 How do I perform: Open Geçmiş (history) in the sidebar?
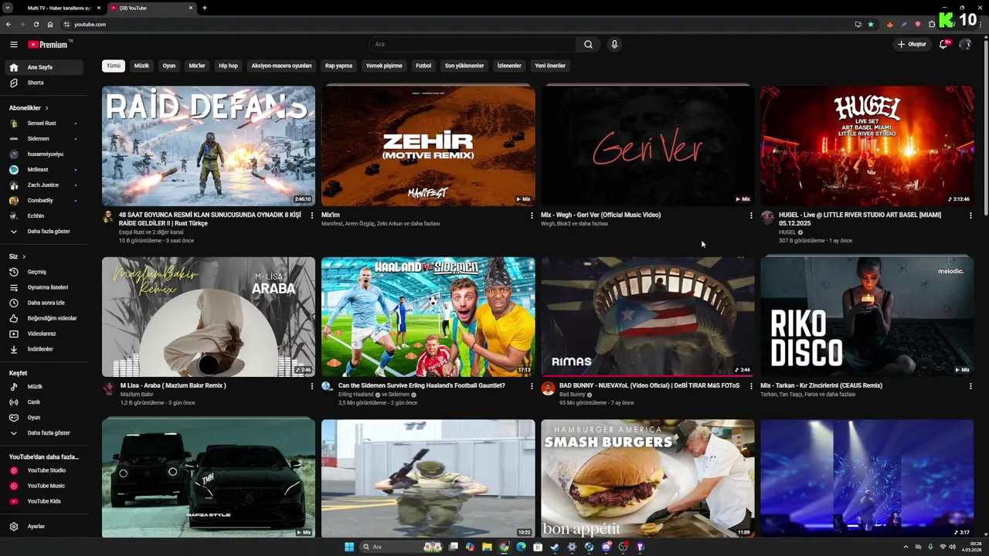(43, 272)
